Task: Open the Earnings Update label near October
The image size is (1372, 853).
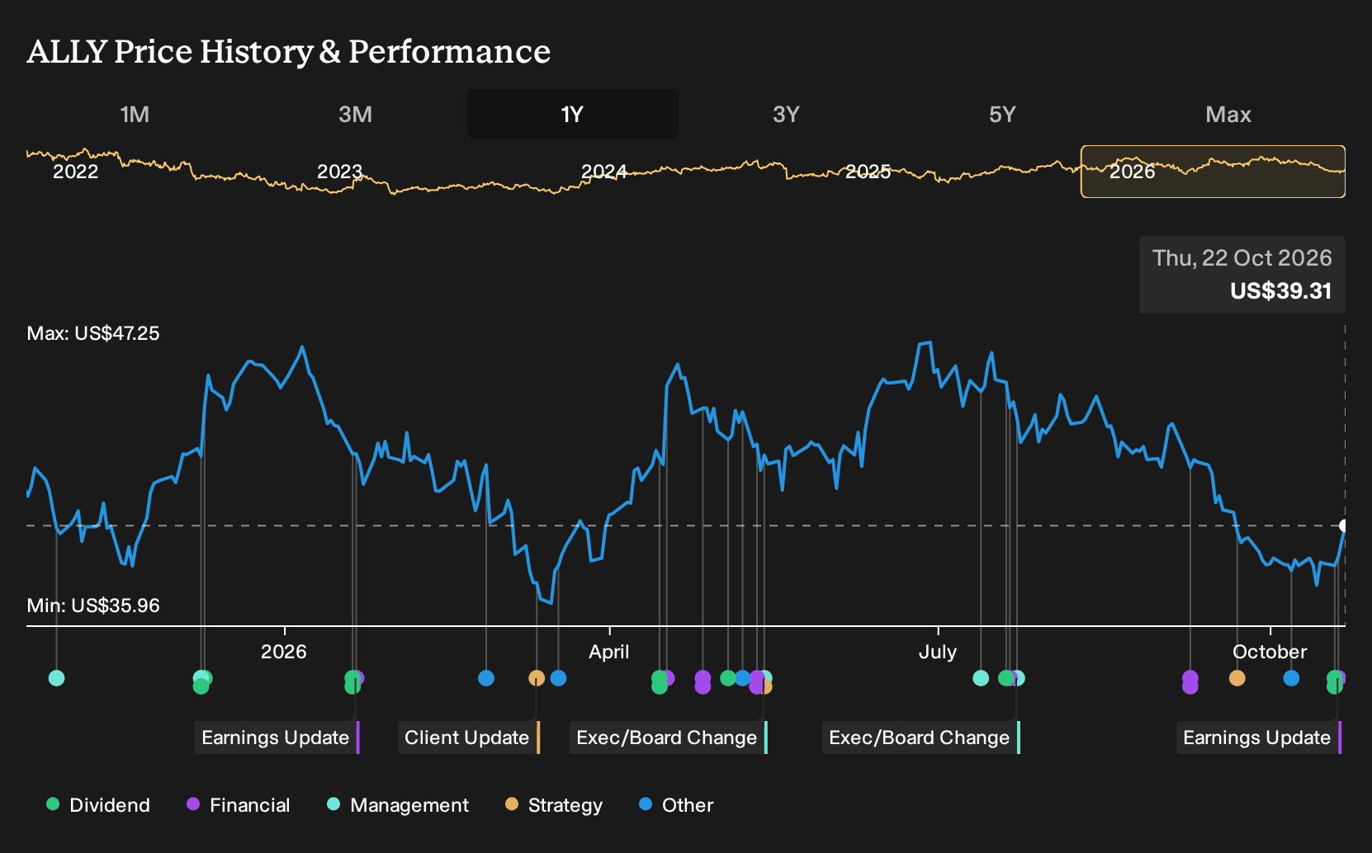Action: (x=1259, y=738)
